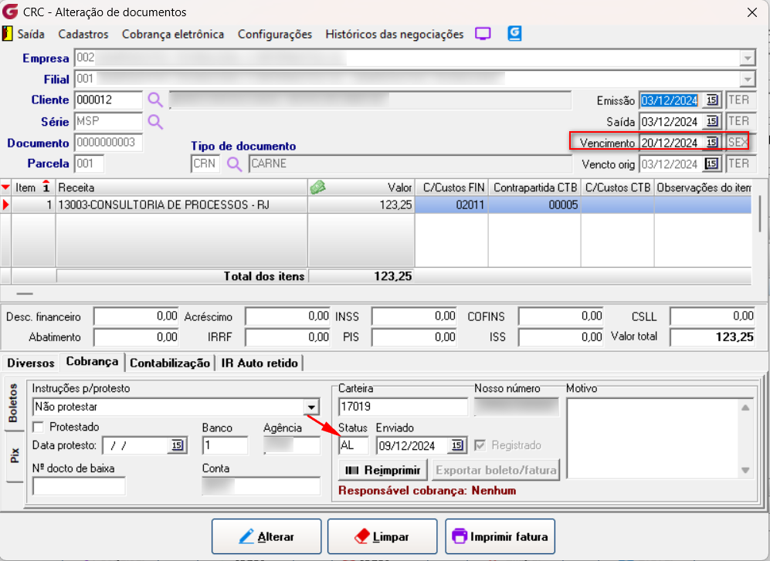The width and height of the screenshot is (770, 561).
Task: Open calendar for Vencto orig date
Action: pyautogui.click(x=711, y=164)
